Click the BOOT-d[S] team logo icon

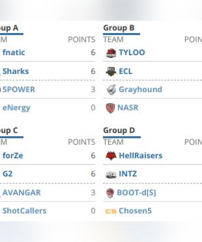110,193
